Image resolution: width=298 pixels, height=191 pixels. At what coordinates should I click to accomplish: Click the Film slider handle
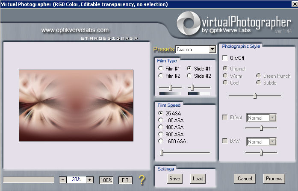pyautogui.click(x=171, y=88)
